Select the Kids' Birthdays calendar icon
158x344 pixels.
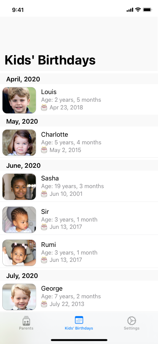click(x=79, y=320)
